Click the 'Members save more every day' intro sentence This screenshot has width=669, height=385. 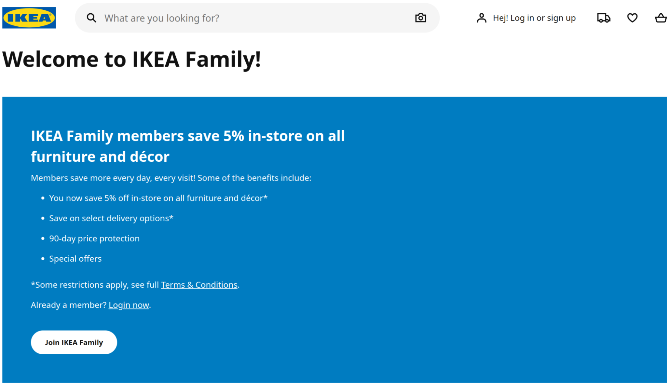(x=171, y=178)
